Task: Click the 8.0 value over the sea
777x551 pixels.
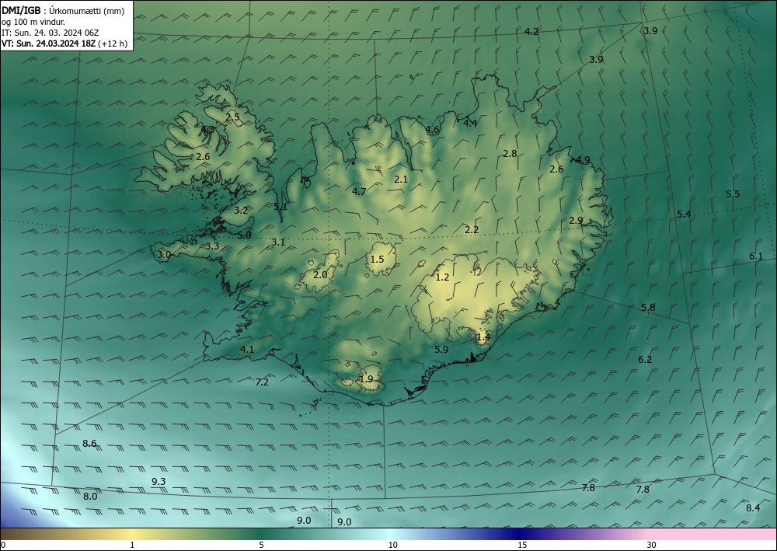Action: click(x=89, y=497)
